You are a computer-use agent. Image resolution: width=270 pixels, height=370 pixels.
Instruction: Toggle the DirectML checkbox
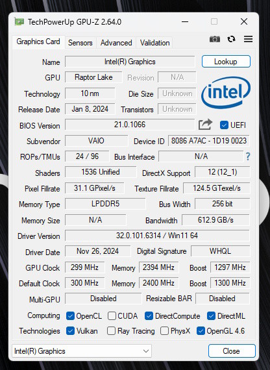[211, 315]
